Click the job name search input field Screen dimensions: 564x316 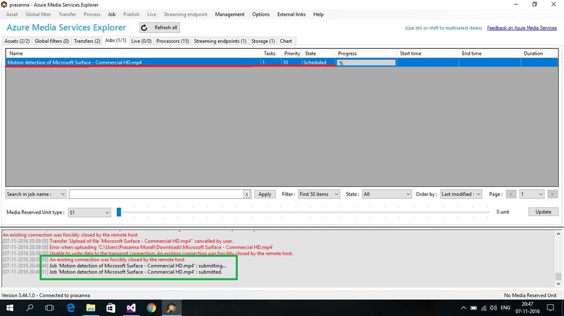[x=156, y=194]
